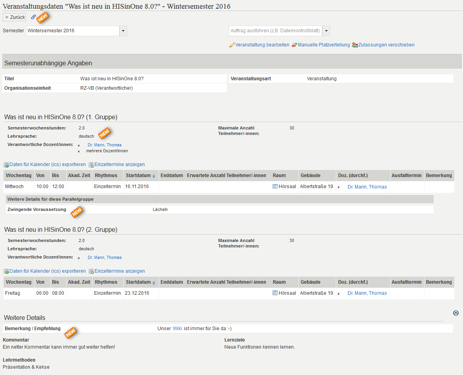Click the Neue Funktionen kennen lernen. text
463x375 pixels.
259,347
